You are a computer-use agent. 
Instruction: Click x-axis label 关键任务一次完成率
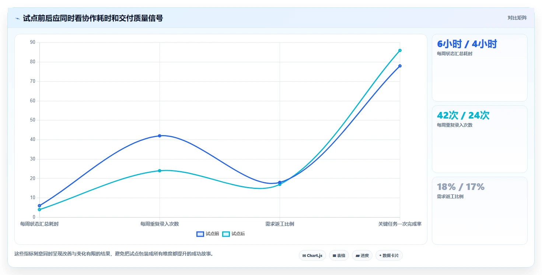pyautogui.click(x=400, y=224)
